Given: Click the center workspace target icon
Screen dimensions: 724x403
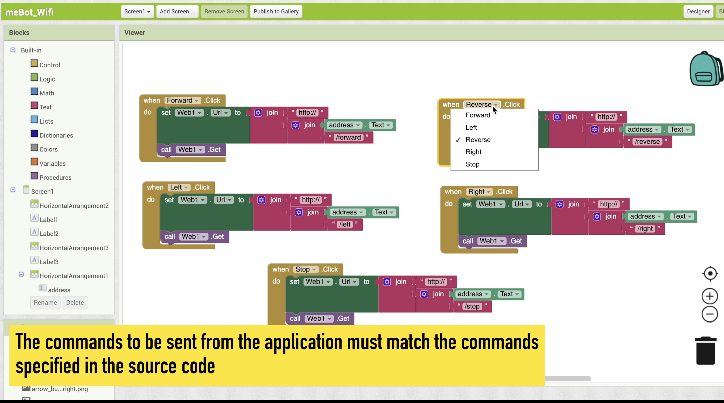Looking at the screenshot, I should pos(710,273).
